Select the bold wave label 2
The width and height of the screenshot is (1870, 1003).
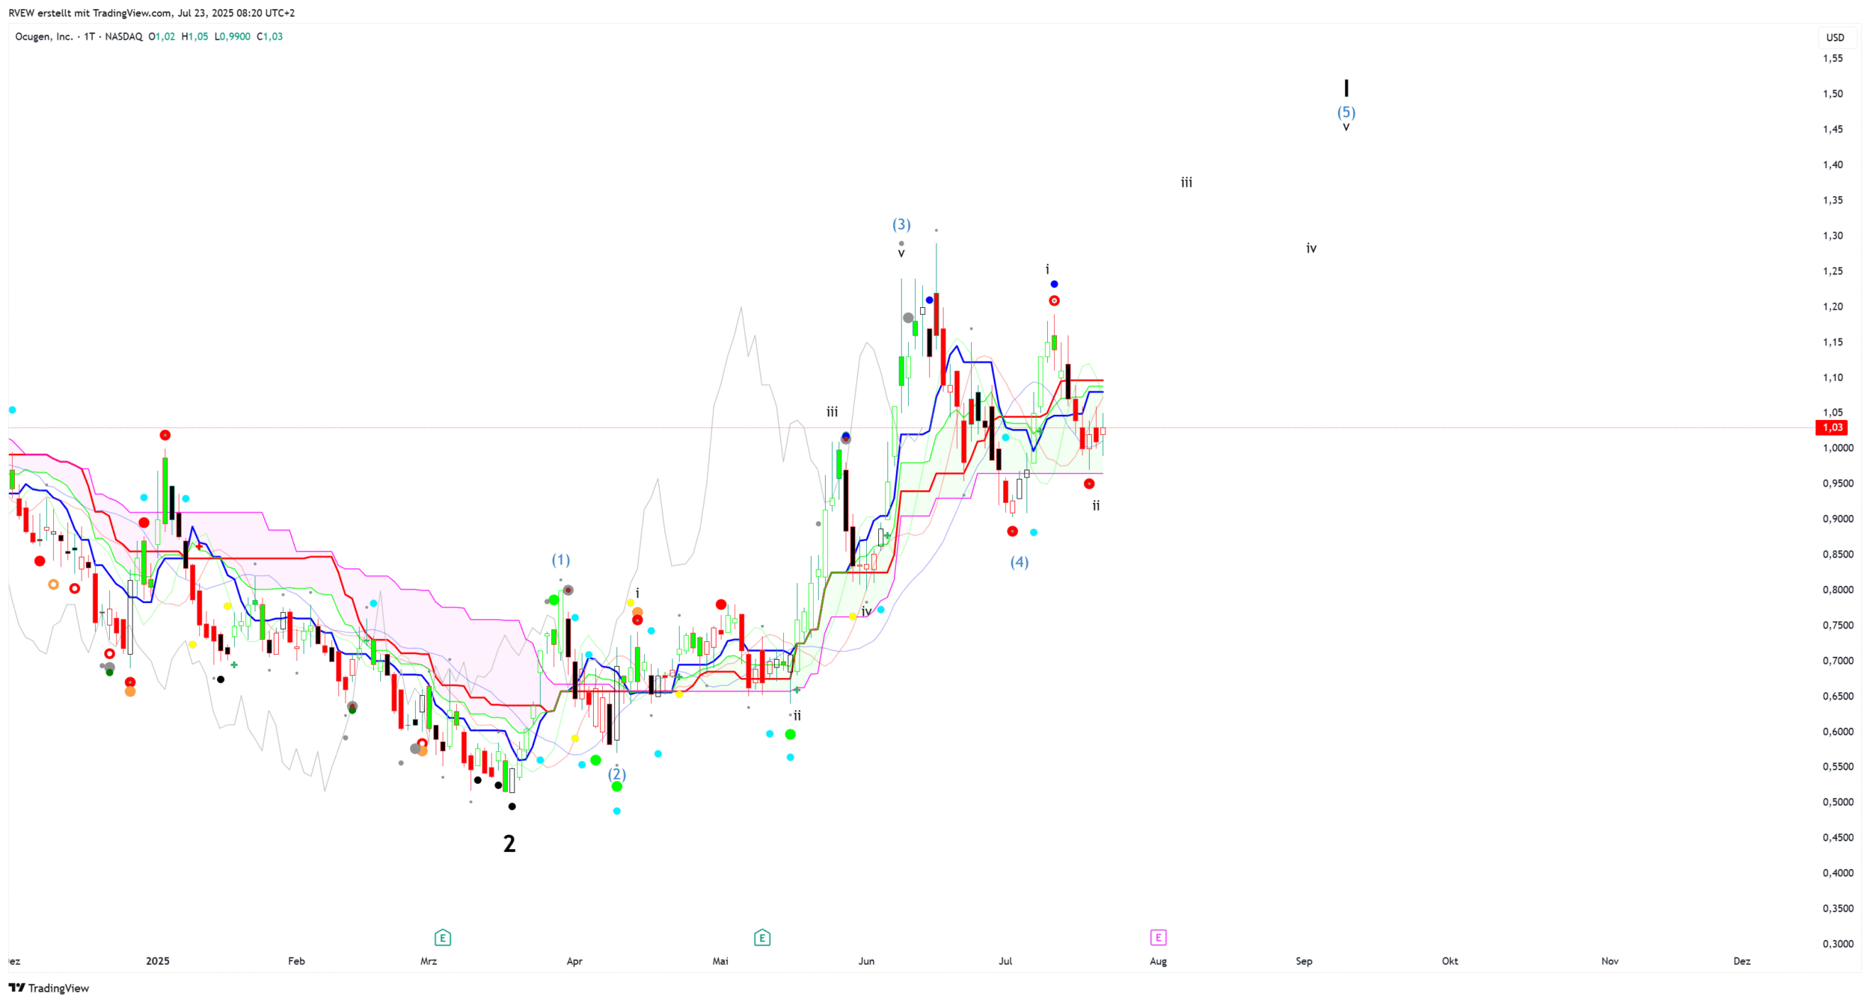click(x=509, y=844)
